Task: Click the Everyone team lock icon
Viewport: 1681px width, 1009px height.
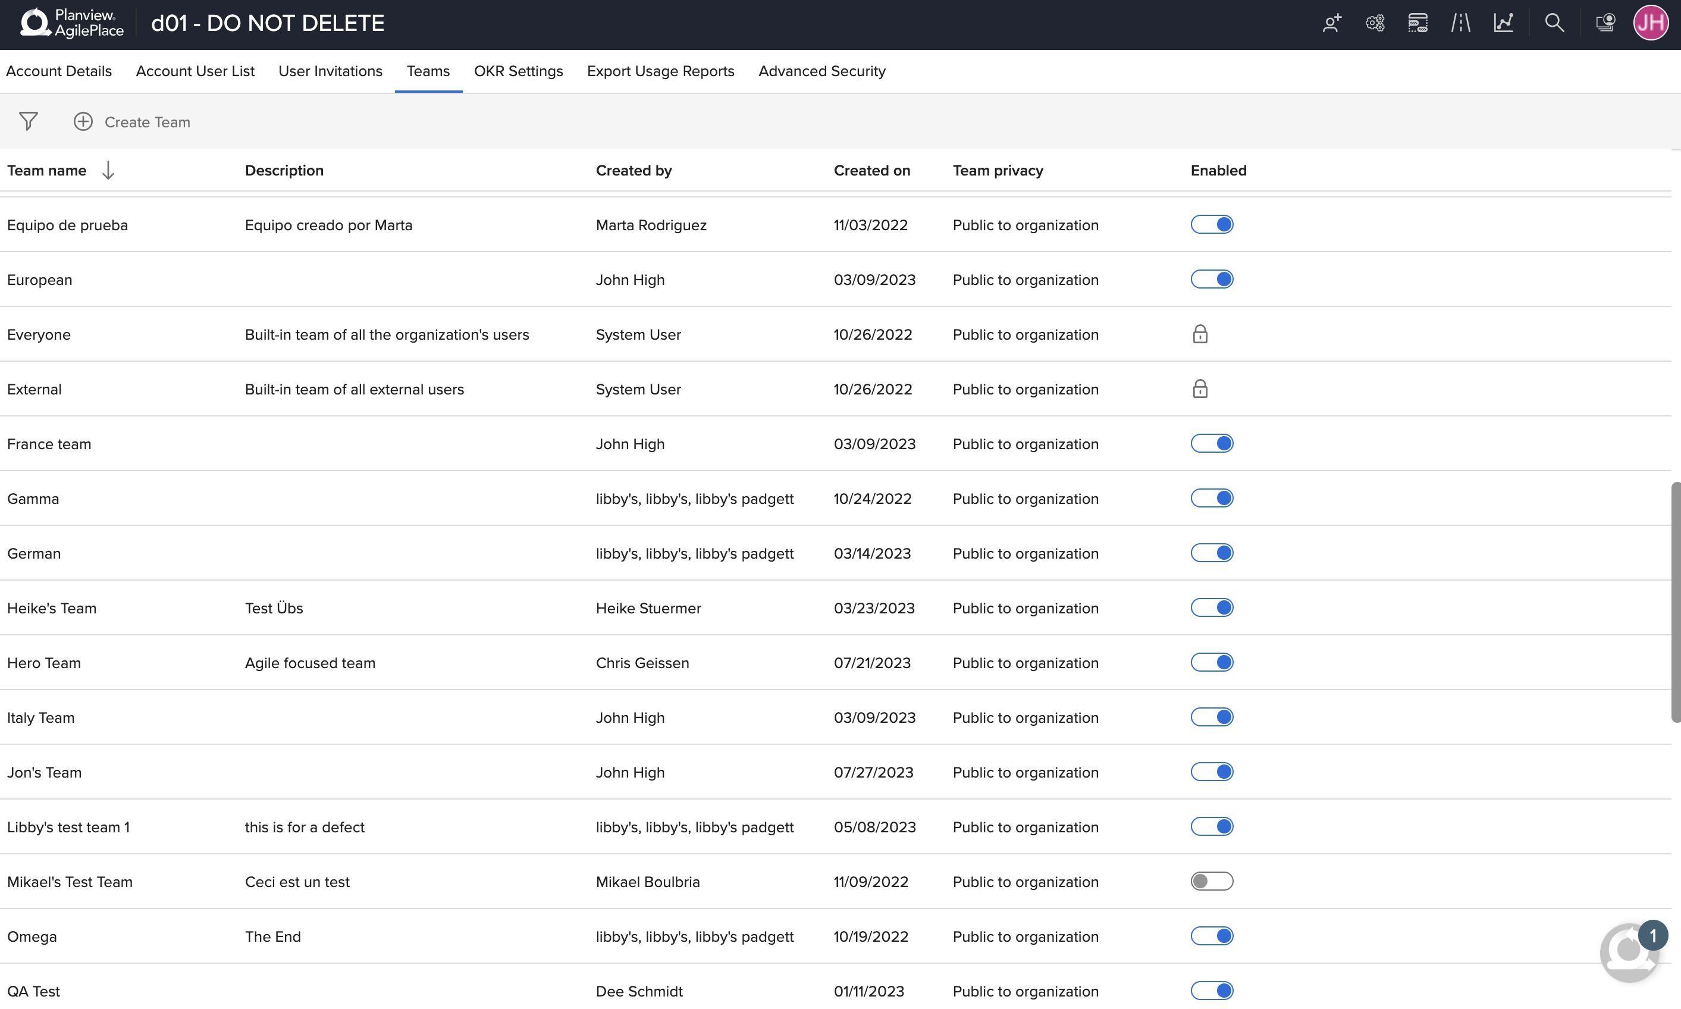Action: pyautogui.click(x=1200, y=334)
